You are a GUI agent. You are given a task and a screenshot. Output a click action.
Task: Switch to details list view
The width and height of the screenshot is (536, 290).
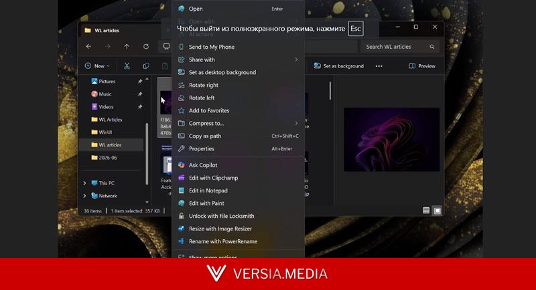(x=426, y=210)
